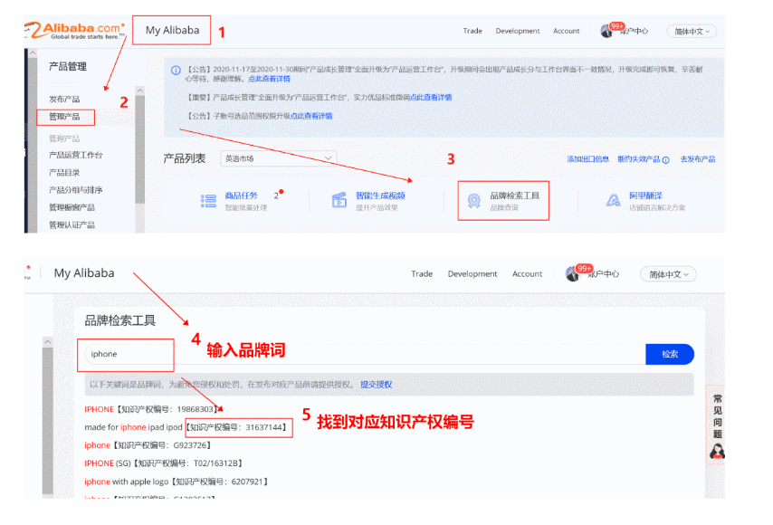Click user avatar on brand search page

coord(573,274)
